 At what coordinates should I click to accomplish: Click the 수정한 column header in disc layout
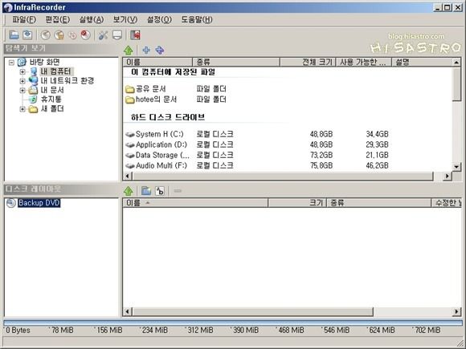tap(447, 203)
